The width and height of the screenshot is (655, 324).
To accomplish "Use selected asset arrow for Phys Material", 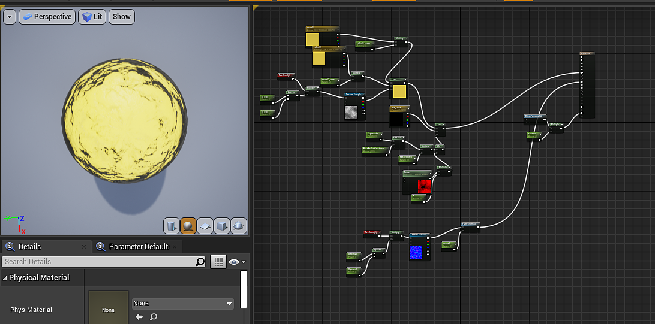I will 139,317.
